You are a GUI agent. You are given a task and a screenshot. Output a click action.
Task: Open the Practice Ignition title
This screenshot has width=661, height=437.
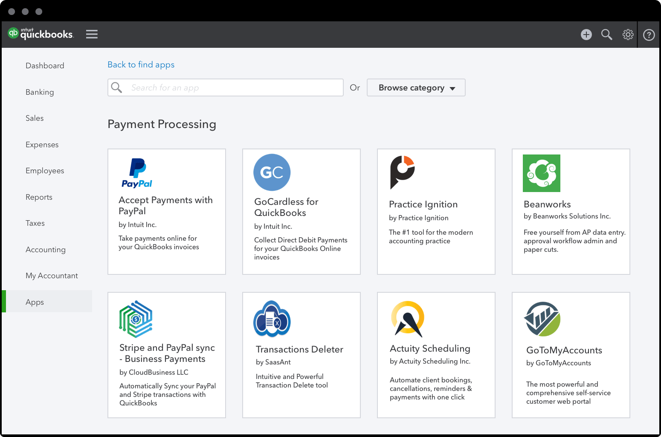(x=423, y=204)
